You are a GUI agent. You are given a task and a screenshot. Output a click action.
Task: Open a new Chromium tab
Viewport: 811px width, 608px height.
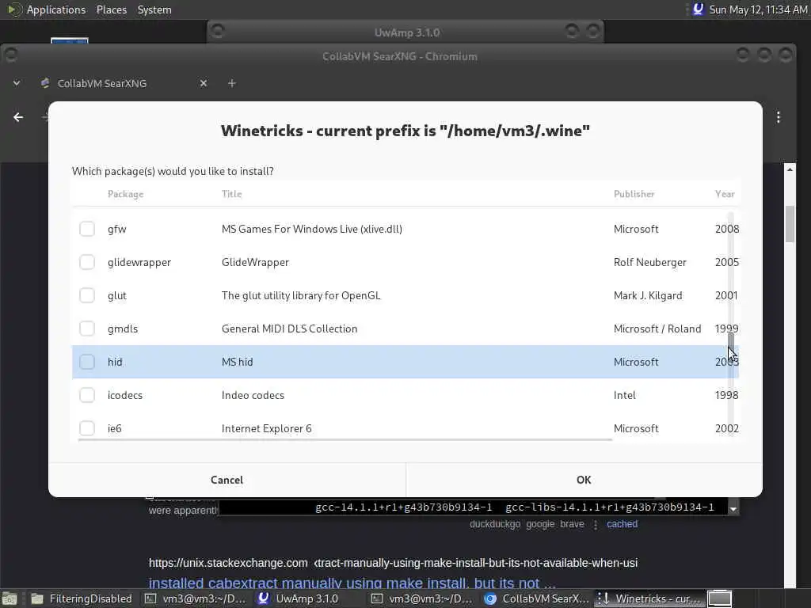pyautogui.click(x=232, y=83)
